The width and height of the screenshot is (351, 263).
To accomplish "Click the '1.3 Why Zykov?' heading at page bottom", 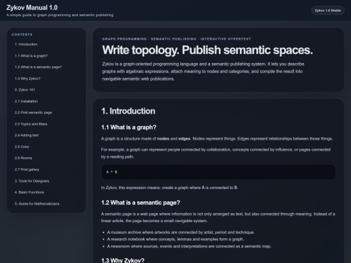I will (123, 260).
